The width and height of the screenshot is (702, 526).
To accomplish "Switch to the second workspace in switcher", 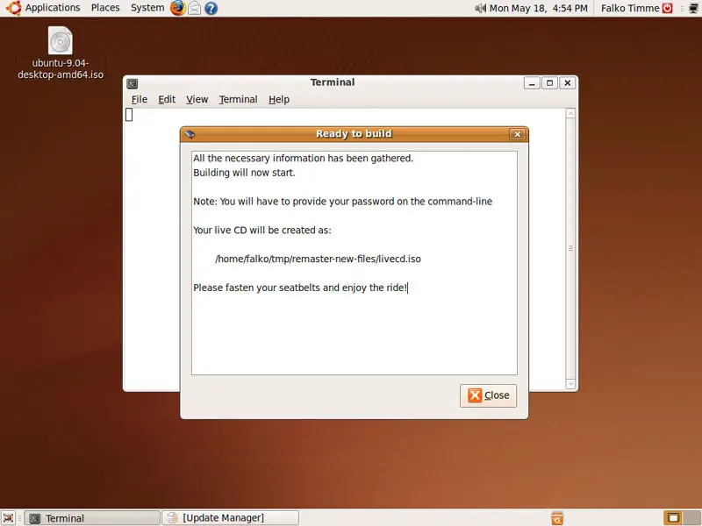I will [691, 518].
